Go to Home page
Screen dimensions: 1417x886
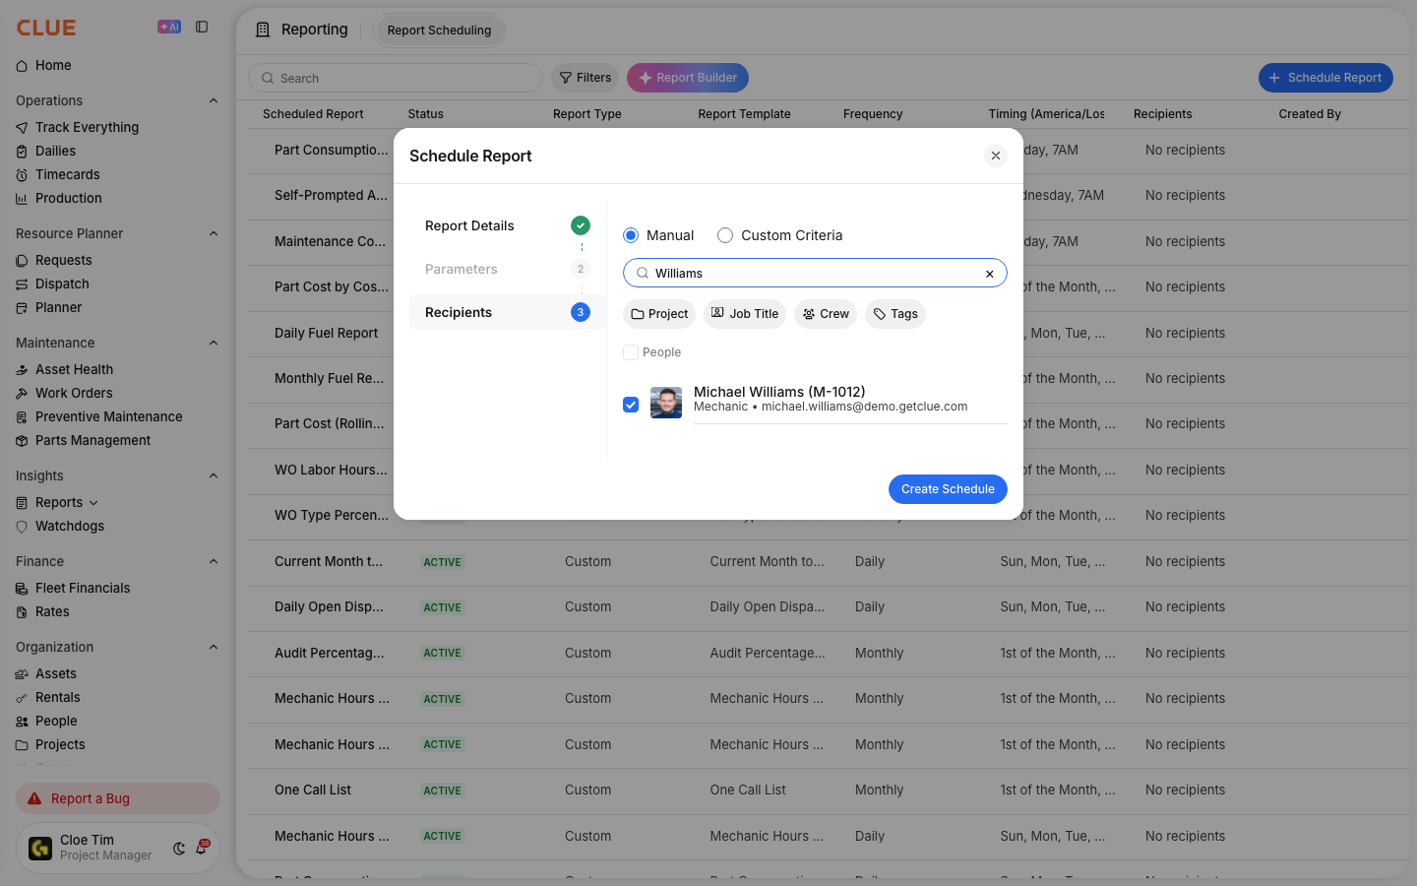pos(53,65)
